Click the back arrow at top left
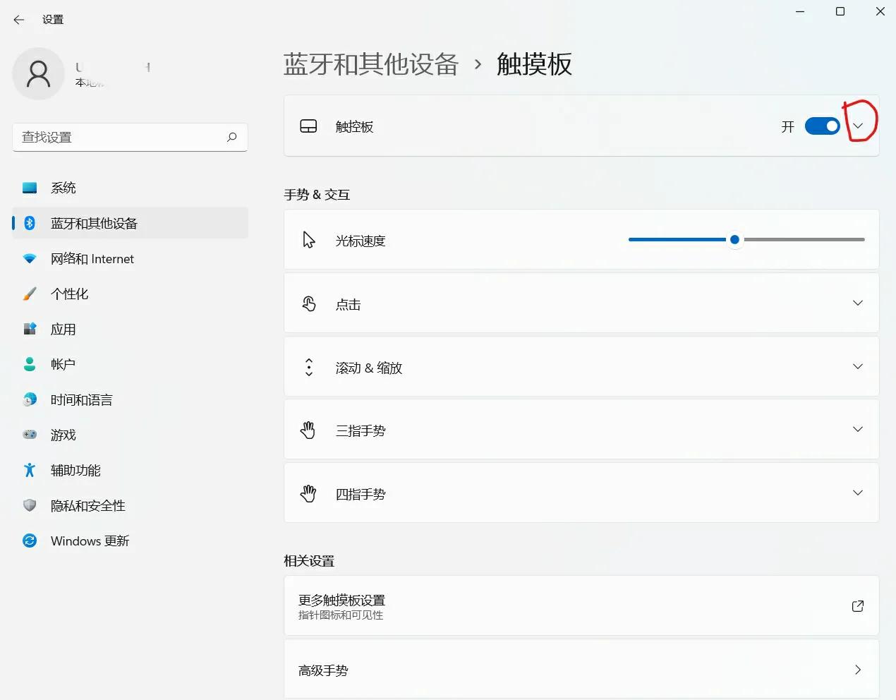896x700 pixels. (18, 20)
